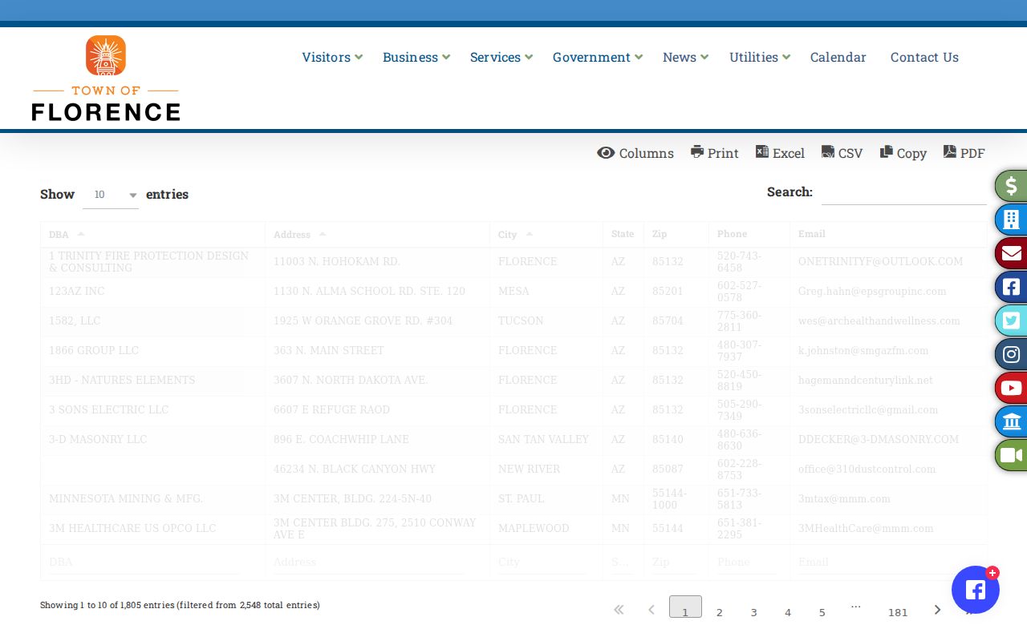The height and width of the screenshot is (641, 1027).
Task: Open the building sidebar icon
Action: tap(1011, 220)
